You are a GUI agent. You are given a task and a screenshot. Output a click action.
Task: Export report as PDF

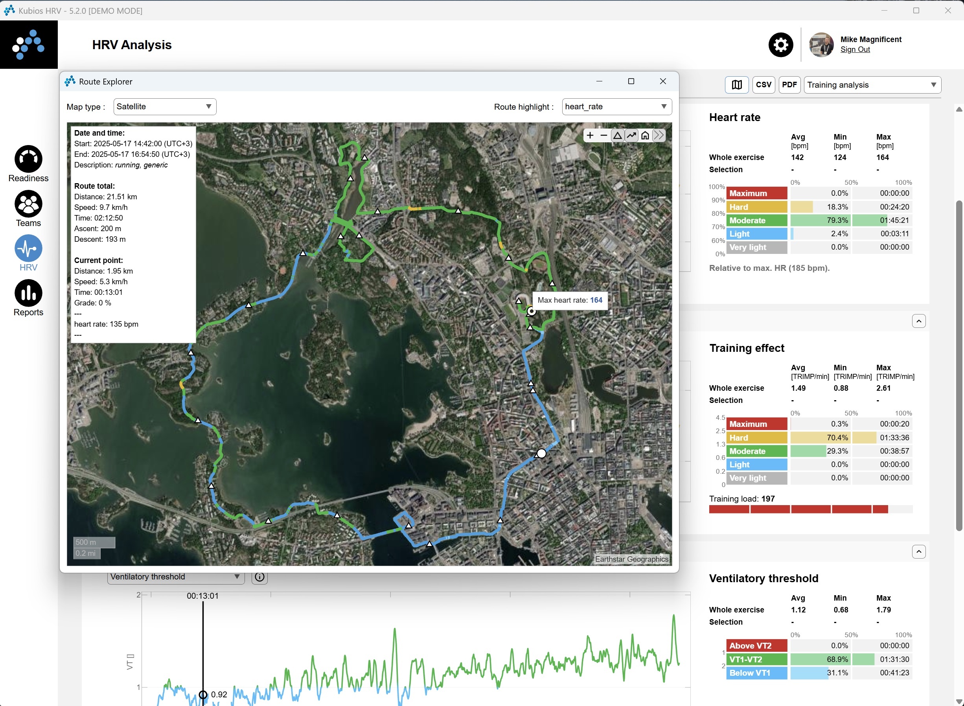coord(789,85)
